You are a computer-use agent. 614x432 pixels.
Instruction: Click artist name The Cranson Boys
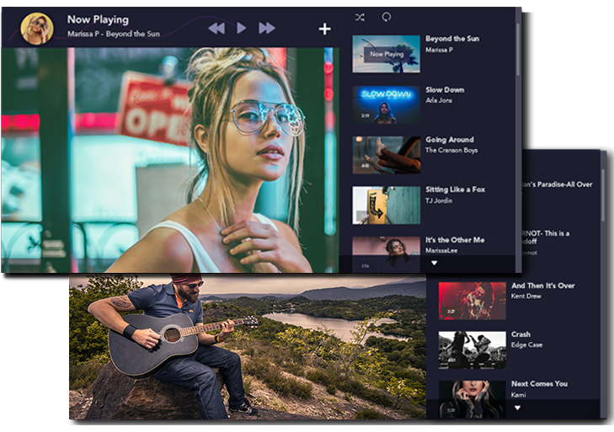point(451,150)
